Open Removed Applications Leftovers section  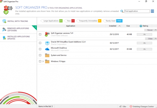(x=18, y=29)
